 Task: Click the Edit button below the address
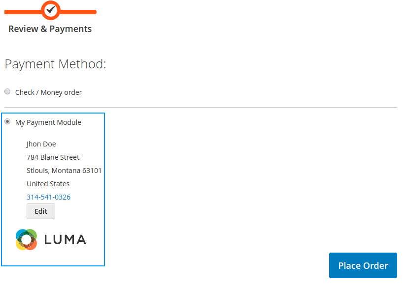click(x=40, y=211)
